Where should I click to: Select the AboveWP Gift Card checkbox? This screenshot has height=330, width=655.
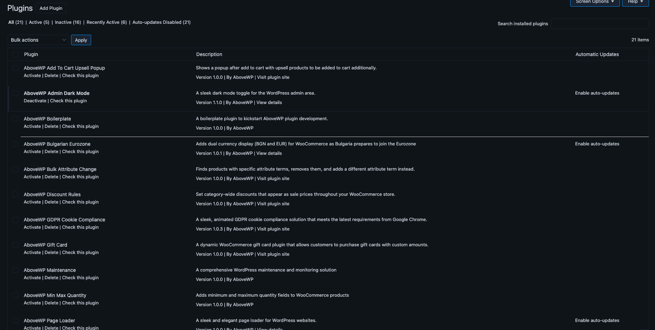pyautogui.click(x=15, y=245)
